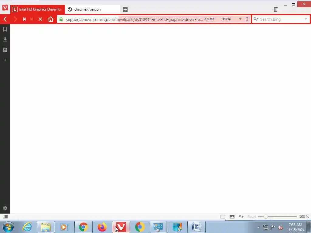The image size is (311, 233).
Task: Open the closed tabs trash can
Action: pos(275,9)
